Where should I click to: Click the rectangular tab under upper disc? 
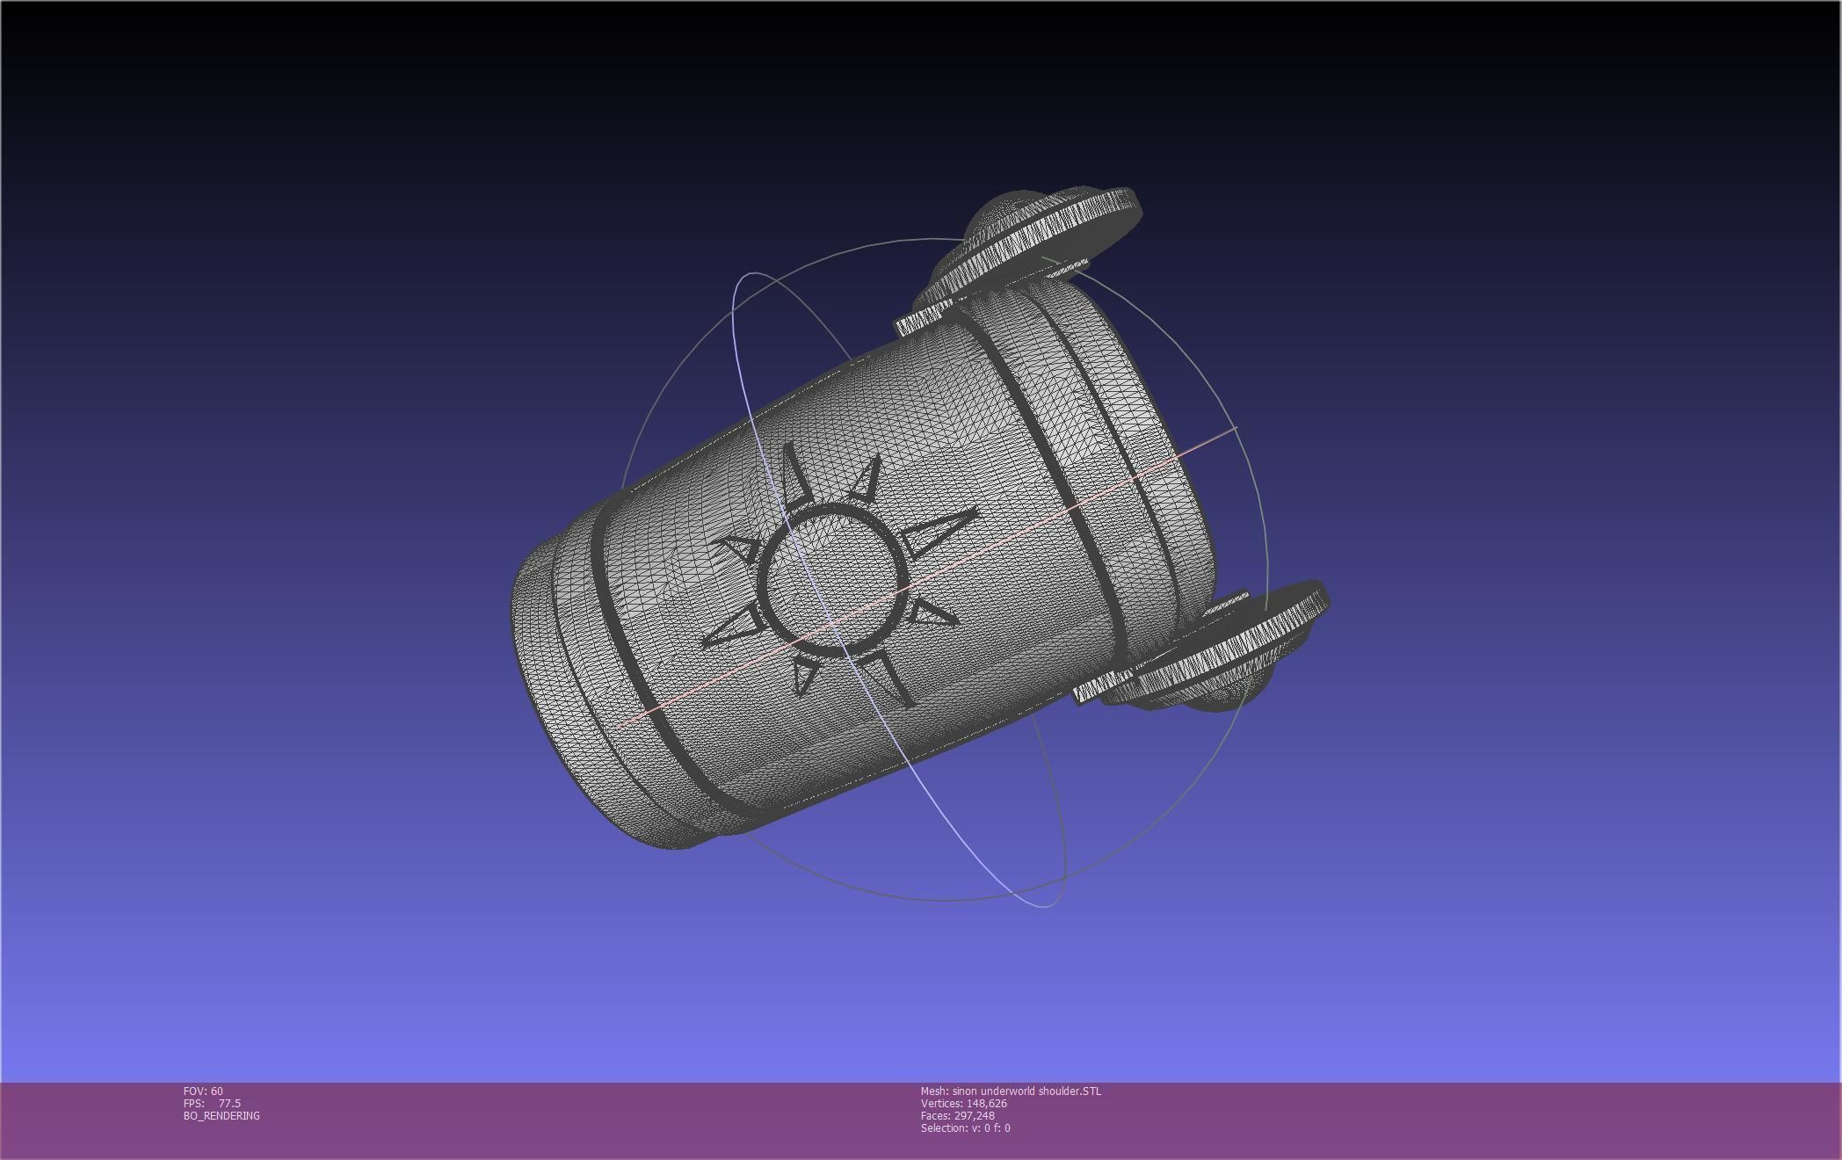923,318
